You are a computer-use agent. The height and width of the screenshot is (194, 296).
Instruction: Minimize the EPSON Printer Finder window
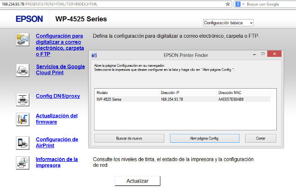(255, 55)
